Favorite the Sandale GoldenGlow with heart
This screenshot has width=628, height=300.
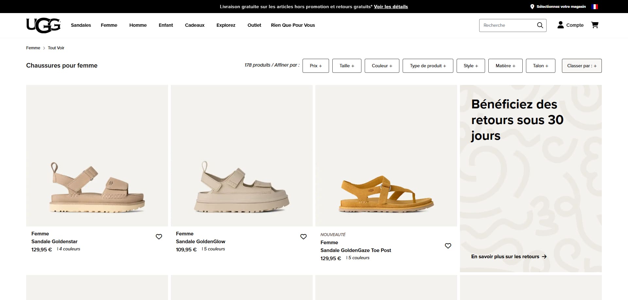point(304,237)
